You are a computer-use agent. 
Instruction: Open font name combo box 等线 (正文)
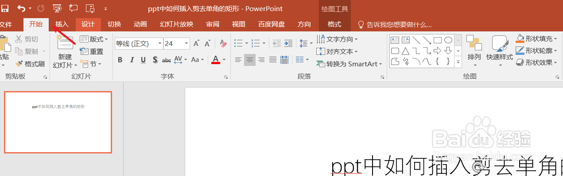click(139, 43)
